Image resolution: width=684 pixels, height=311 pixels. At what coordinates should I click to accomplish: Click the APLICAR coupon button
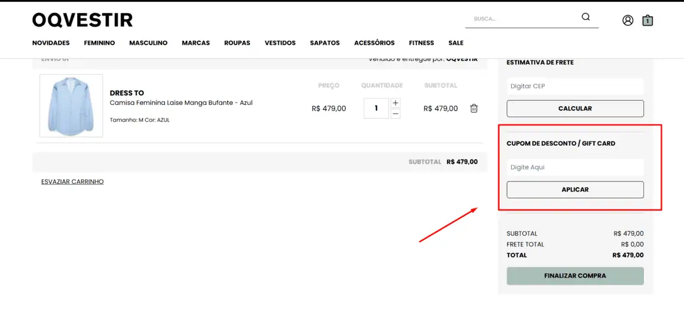click(x=575, y=190)
